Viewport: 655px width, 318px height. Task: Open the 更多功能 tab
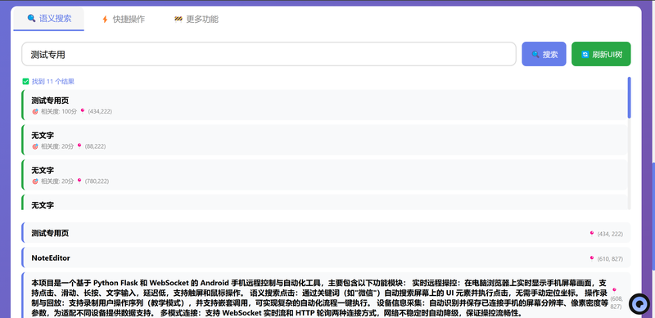click(196, 19)
